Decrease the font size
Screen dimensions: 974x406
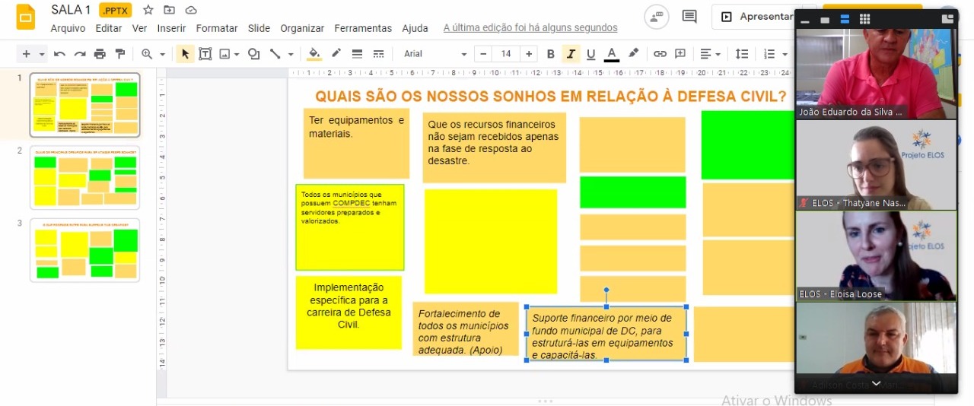click(x=482, y=54)
